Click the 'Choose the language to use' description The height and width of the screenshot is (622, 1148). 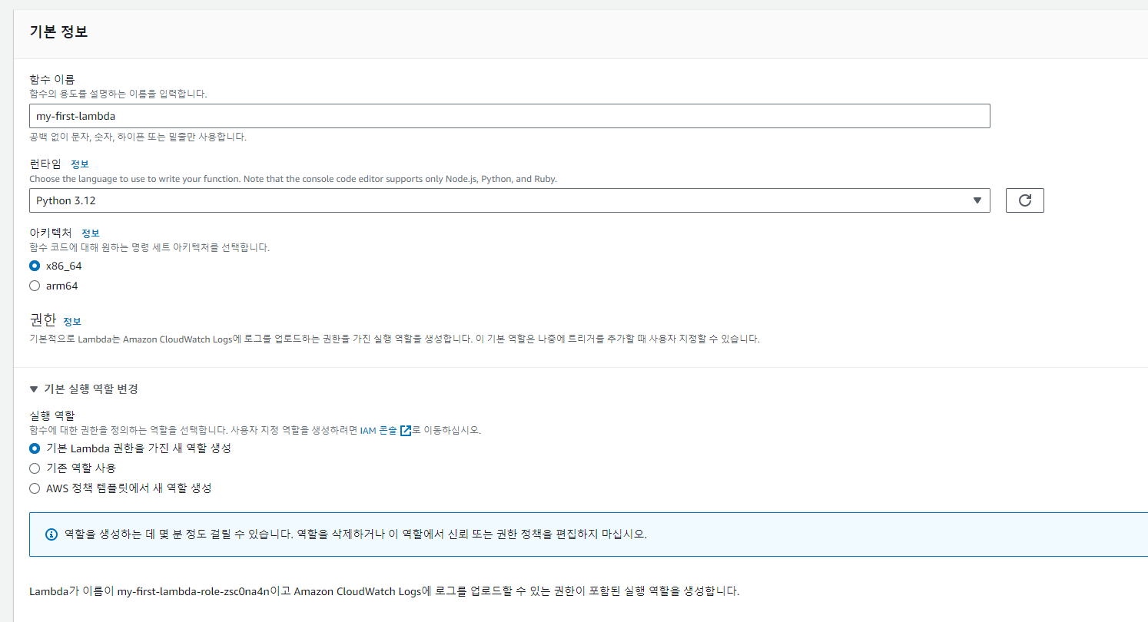click(293, 179)
